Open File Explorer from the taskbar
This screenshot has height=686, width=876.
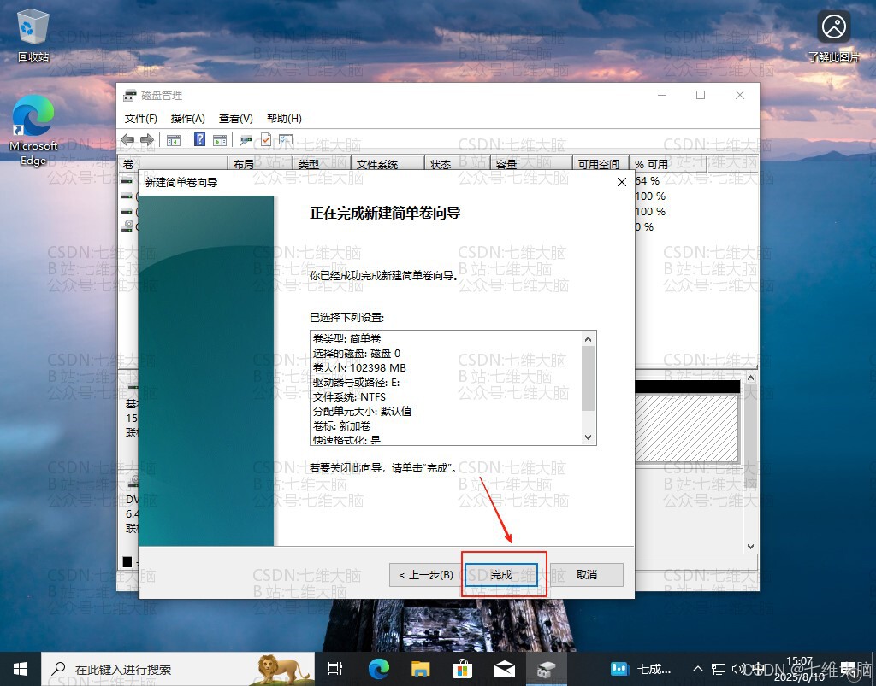(420, 669)
